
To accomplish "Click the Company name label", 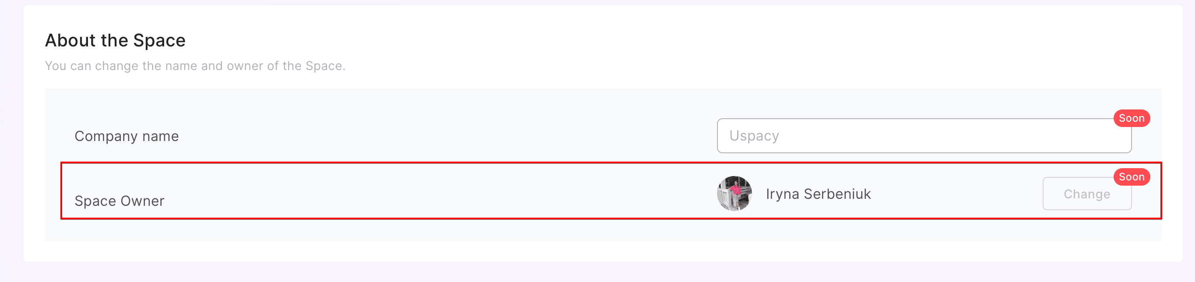I will [126, 136].
